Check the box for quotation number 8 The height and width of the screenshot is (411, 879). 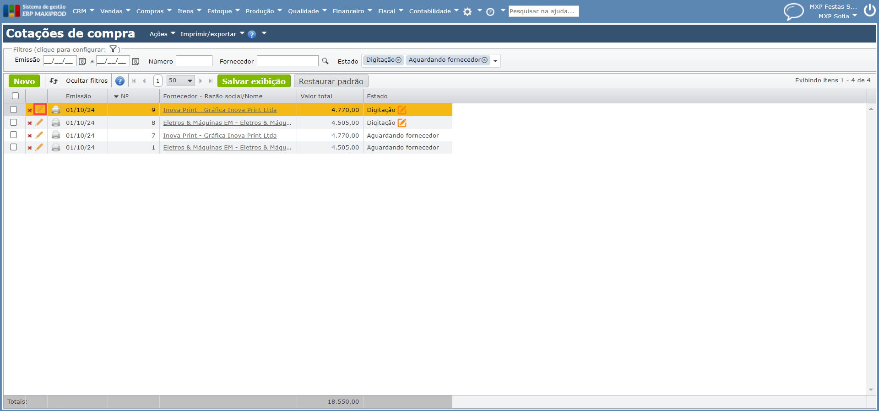click(x=14, y=123)
